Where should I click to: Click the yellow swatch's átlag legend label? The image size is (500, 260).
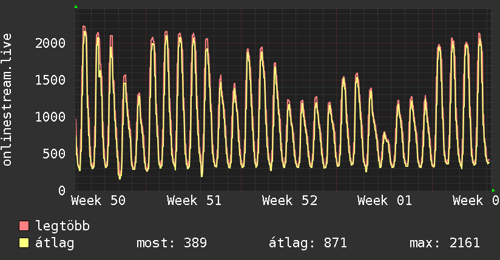55,243
